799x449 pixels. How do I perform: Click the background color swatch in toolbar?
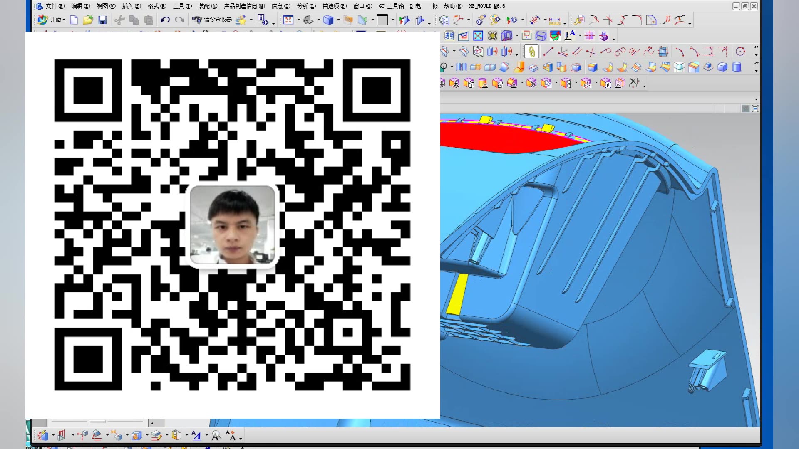[382, 20]
